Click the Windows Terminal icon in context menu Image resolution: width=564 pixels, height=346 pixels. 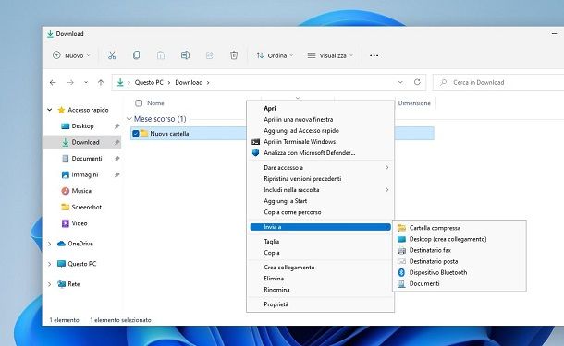coord(256,142)
